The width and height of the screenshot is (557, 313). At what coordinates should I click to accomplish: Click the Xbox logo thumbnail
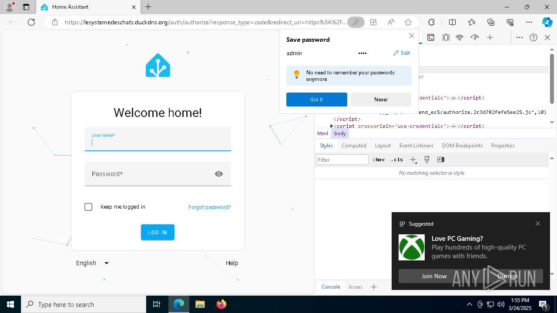click(x=412, y=247)
